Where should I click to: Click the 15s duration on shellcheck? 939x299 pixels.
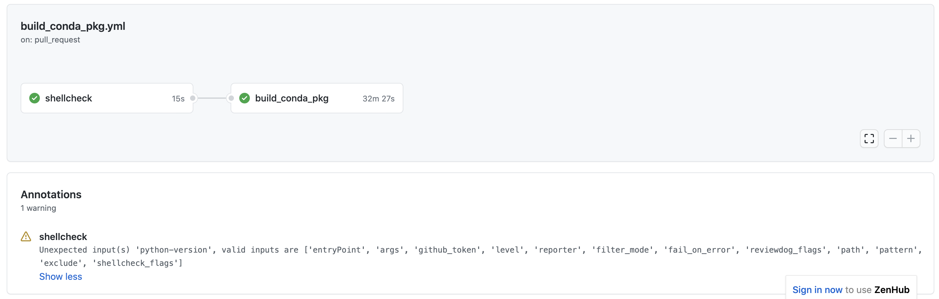pyautogui.click(x=178, y=98)
